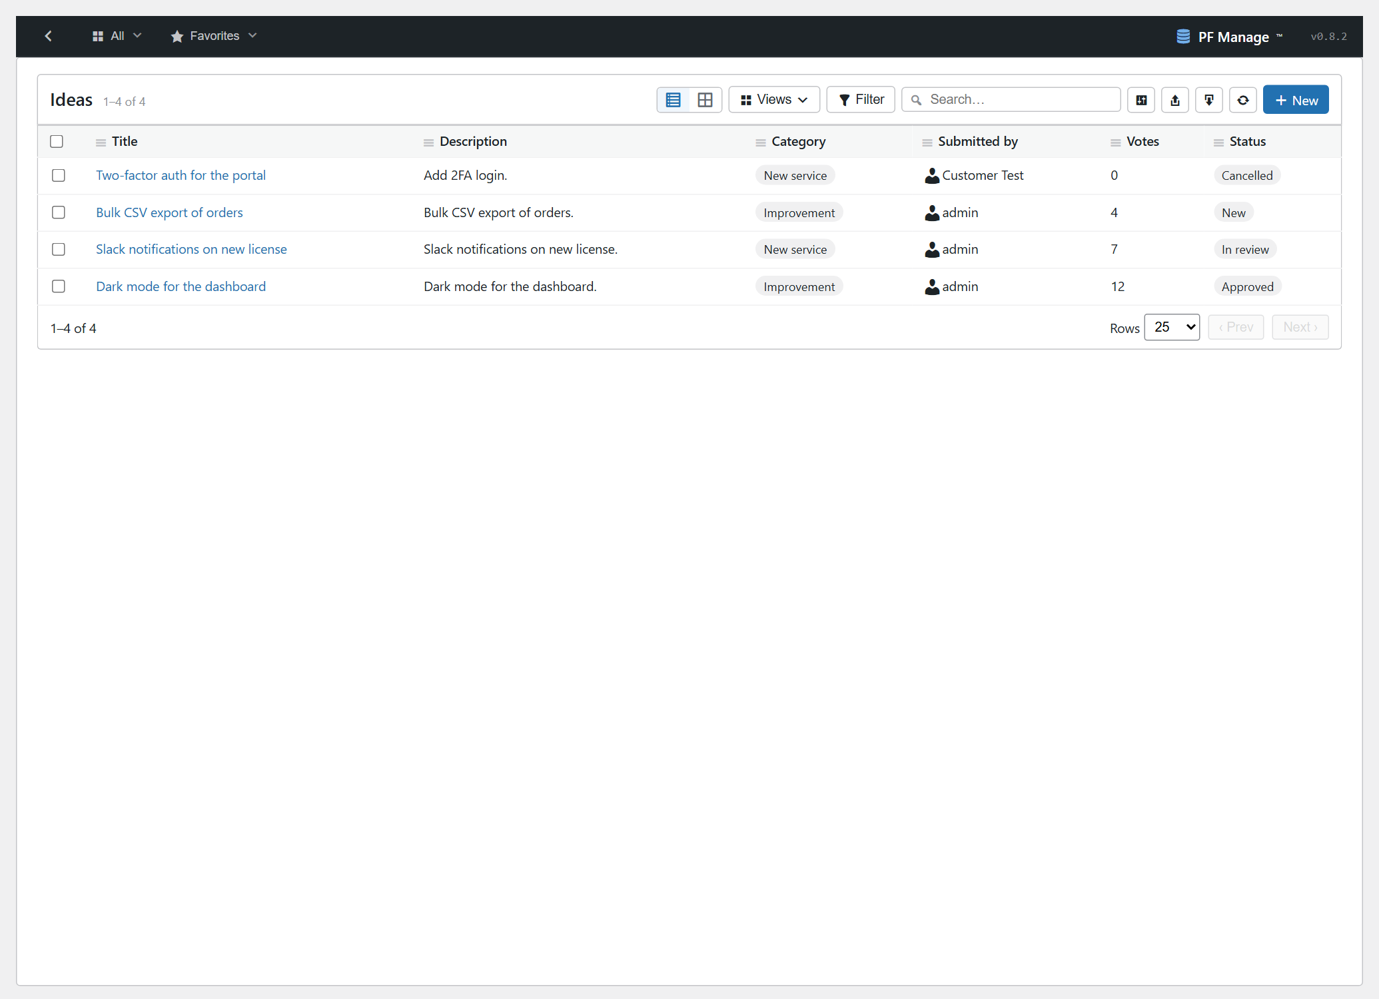Click the export (upload arrow) icon
This screenshot has height=999, width=1379.
tap(1175, 100)
